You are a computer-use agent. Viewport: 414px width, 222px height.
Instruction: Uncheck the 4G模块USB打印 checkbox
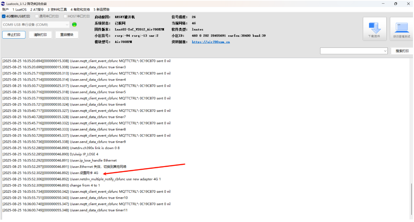4,16
